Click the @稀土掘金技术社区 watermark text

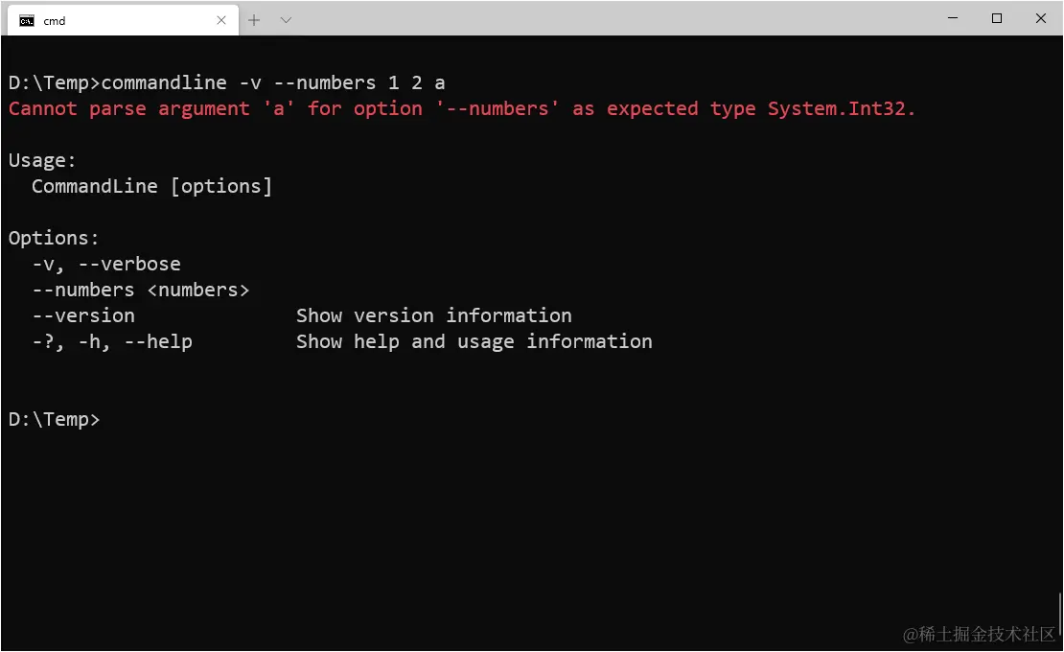[x=978, y=635]
